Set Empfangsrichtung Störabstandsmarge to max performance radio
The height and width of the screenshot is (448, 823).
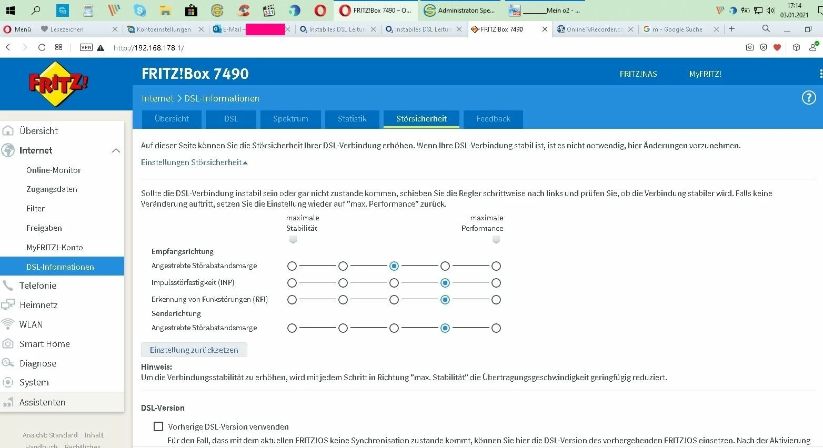pos(496,266)
